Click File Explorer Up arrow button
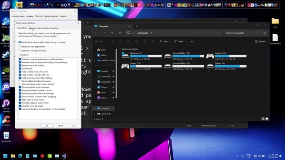285x160 pixels. [112, 33]
